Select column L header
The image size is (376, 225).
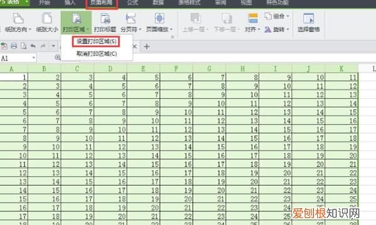pyautogui.click(x=367, y=69)
